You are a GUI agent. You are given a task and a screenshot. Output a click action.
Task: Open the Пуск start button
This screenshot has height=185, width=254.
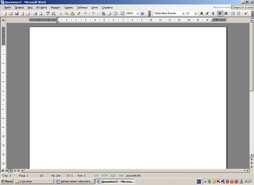point(7,181)
